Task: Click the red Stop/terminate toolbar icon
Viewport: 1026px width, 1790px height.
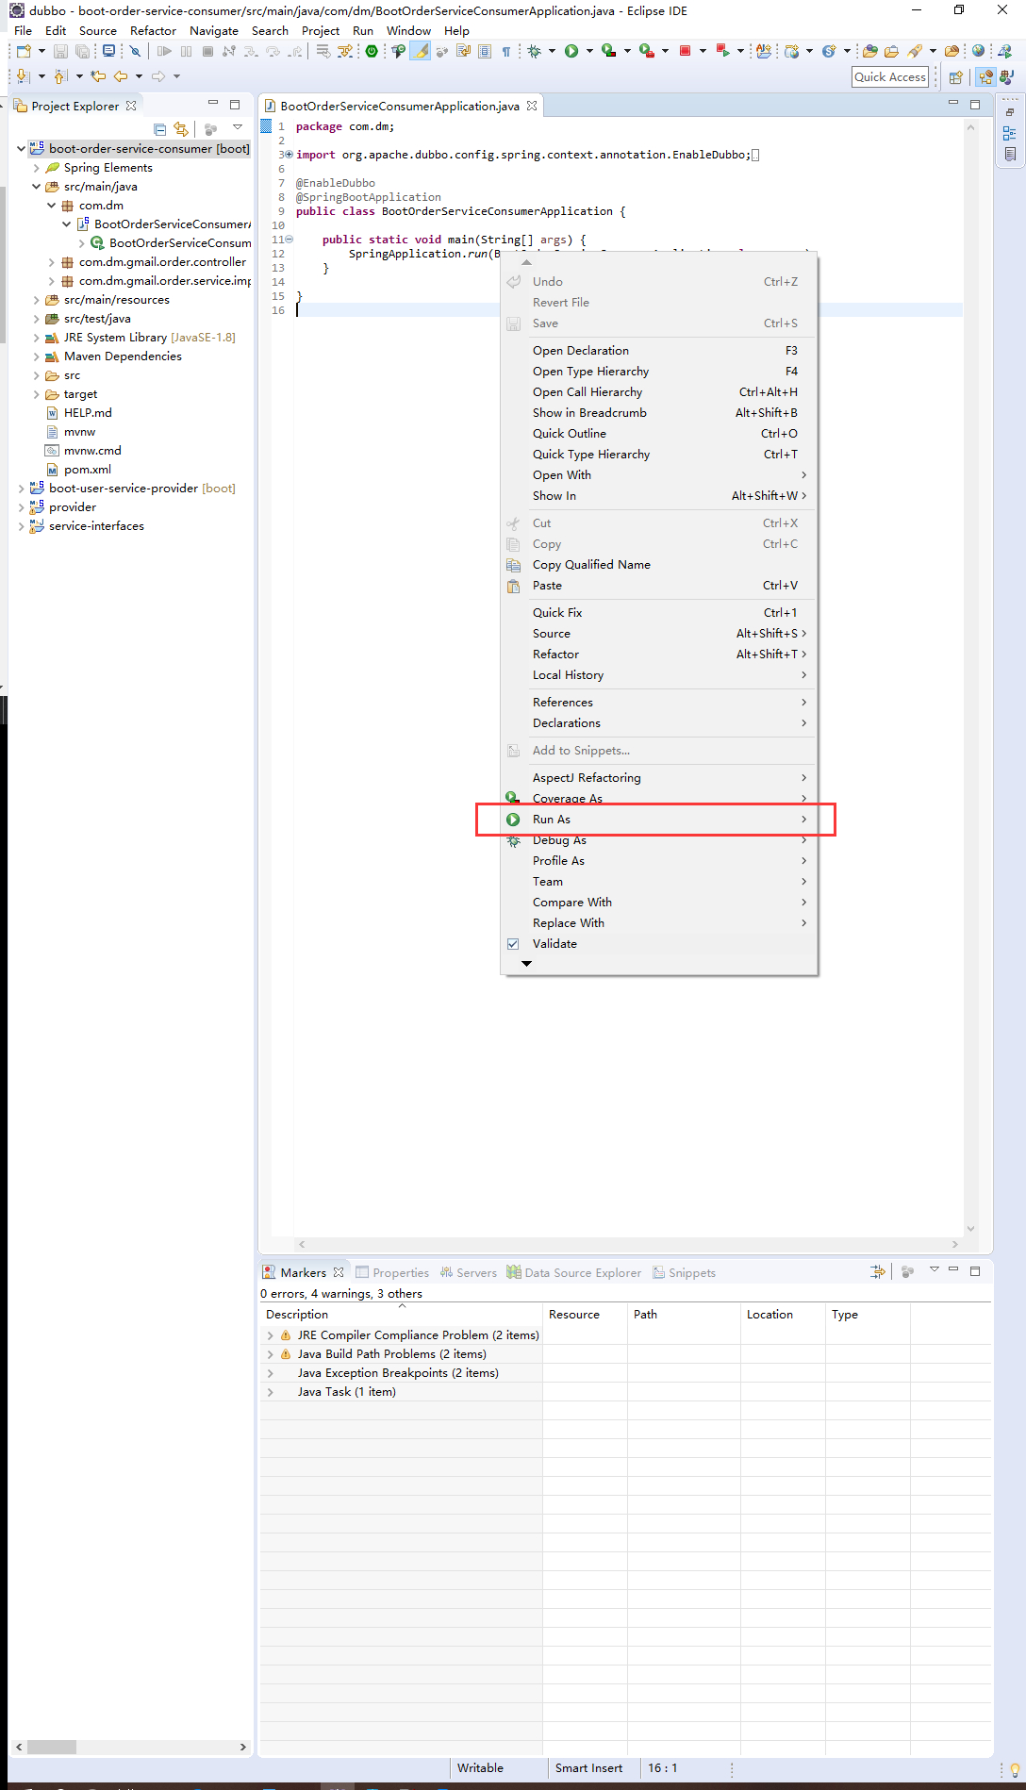Action: 685,51
